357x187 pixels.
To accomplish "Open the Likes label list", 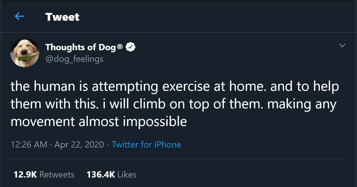I will coord(127,174).
